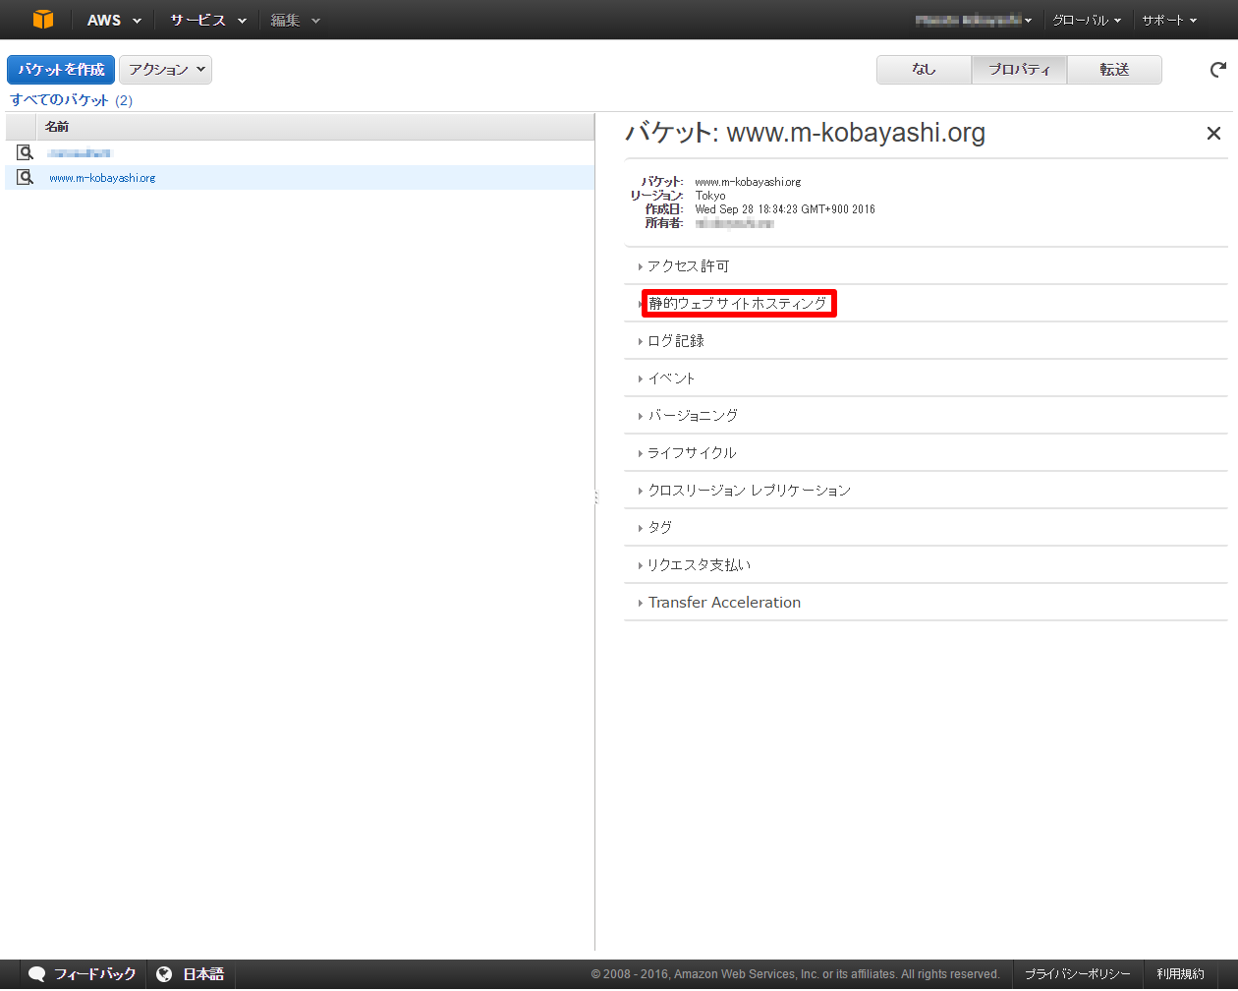1238x991 pixels.
Task: Expand the アクセス許可 section
Action: (x=926, y=265)
